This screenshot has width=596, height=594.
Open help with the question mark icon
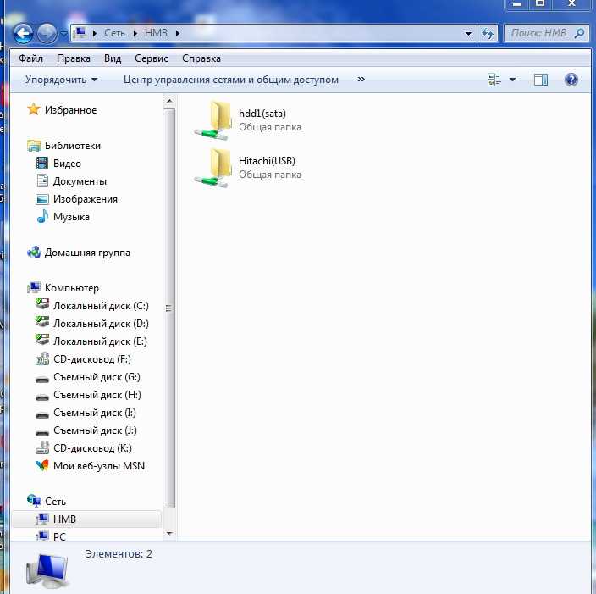point(571,80)
